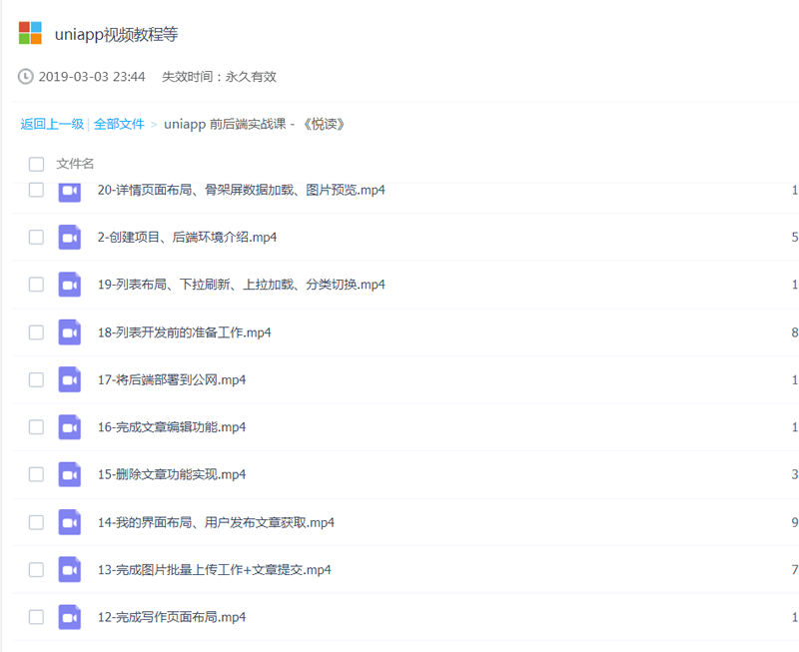Viewport: 799px width, 652px height.
Task: Toggle the select-all checkbox beside 文件名
Action: [x=36, y=164]
